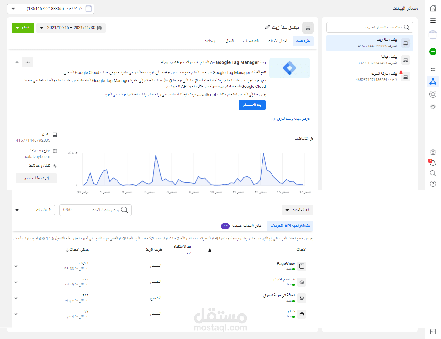Open the كل الأحداث filter dropdown
The height and width of the screenshot is (339, 441).
tap(33, 210)
